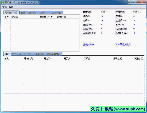Sort projects by 序号 column header
This screenshot has width=147, height=113.
tap(7, 17)
